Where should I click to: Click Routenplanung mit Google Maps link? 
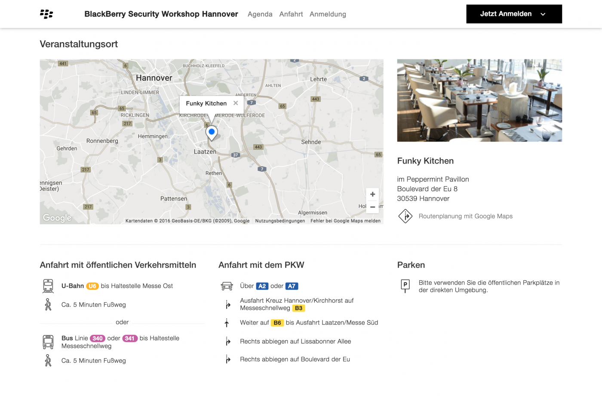coord(466,216)
